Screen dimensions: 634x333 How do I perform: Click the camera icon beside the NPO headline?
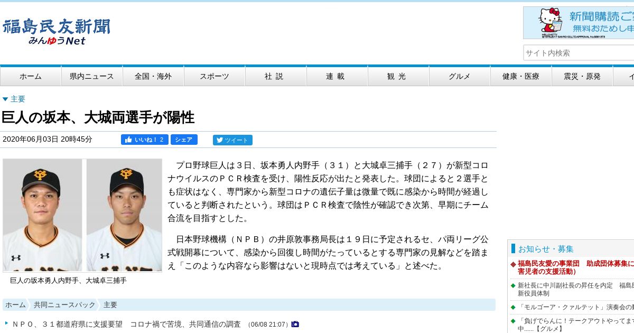295,324
